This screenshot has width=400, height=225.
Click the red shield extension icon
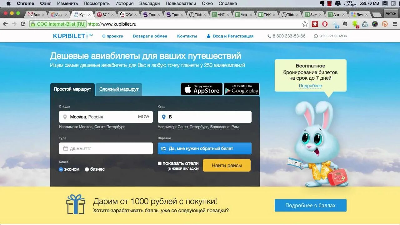pyautogui.click(x=325, y=24)
